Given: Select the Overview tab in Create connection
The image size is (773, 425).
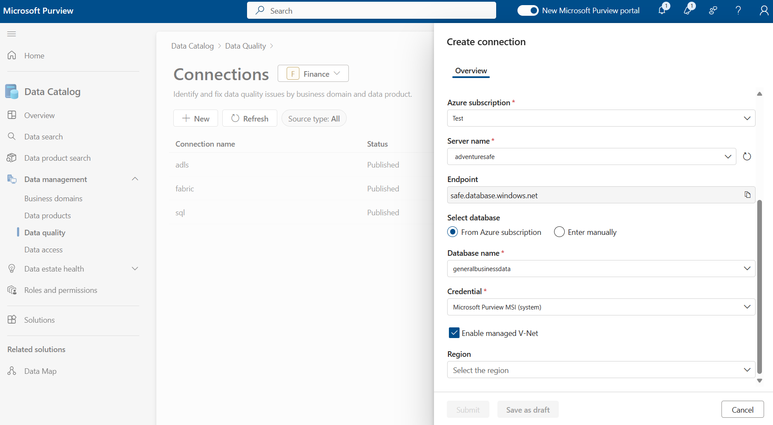Looking at the screenshot, I should point(471,71).
